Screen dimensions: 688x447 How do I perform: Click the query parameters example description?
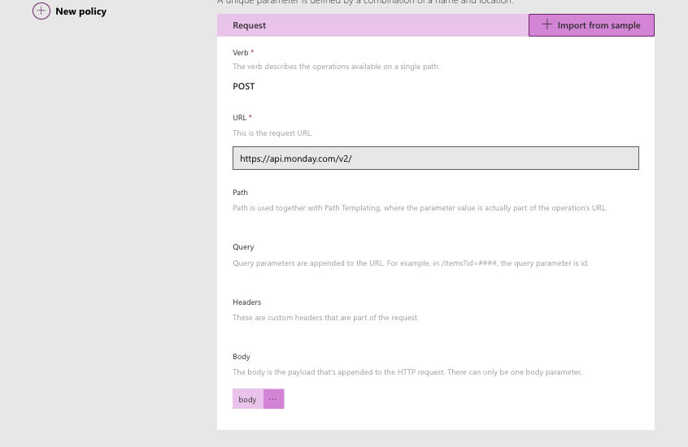[410, 263]
